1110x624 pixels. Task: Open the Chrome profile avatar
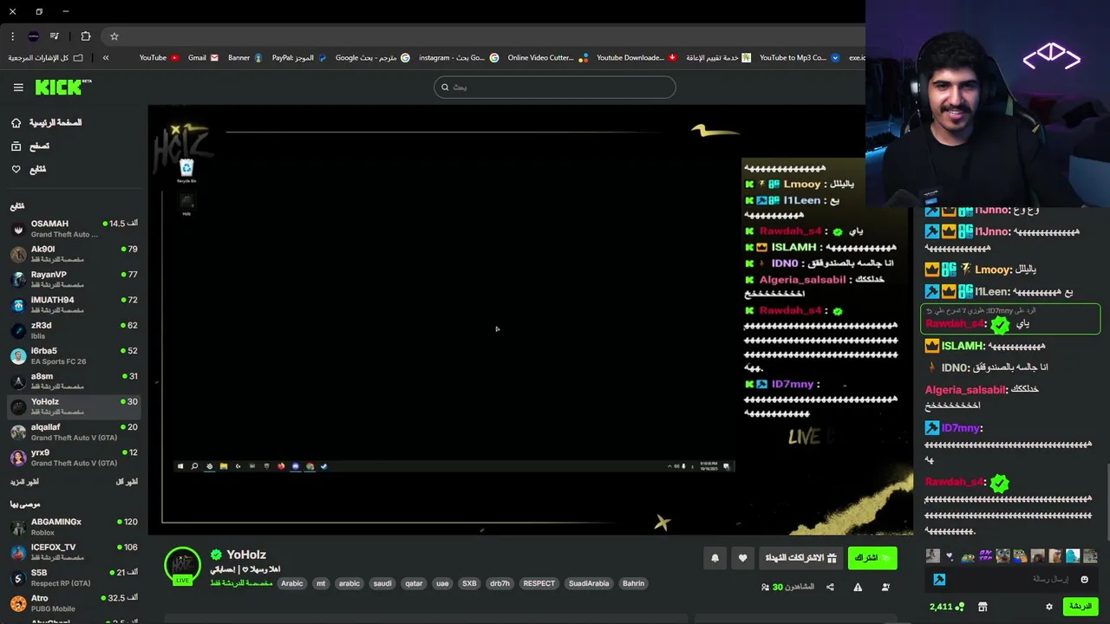[33, 36]
